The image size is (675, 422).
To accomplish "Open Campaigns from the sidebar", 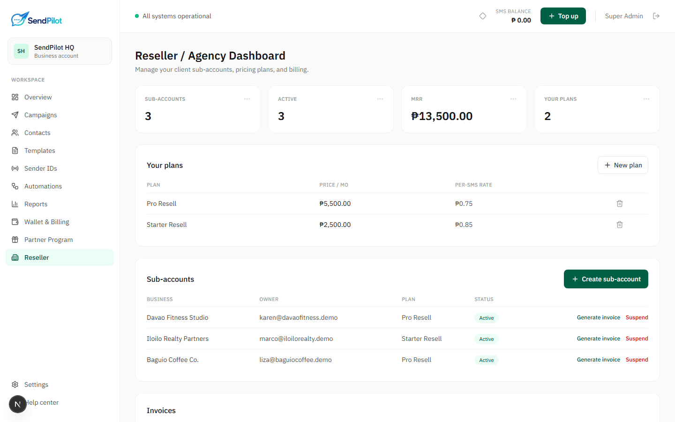I will (60, 115).
